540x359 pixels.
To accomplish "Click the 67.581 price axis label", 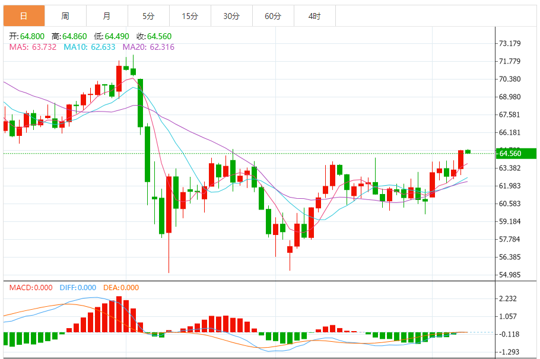I will coord(510,115).
